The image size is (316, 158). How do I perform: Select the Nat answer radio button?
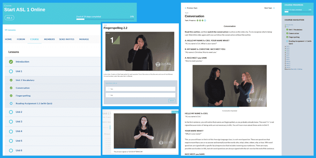click(109, 95)
